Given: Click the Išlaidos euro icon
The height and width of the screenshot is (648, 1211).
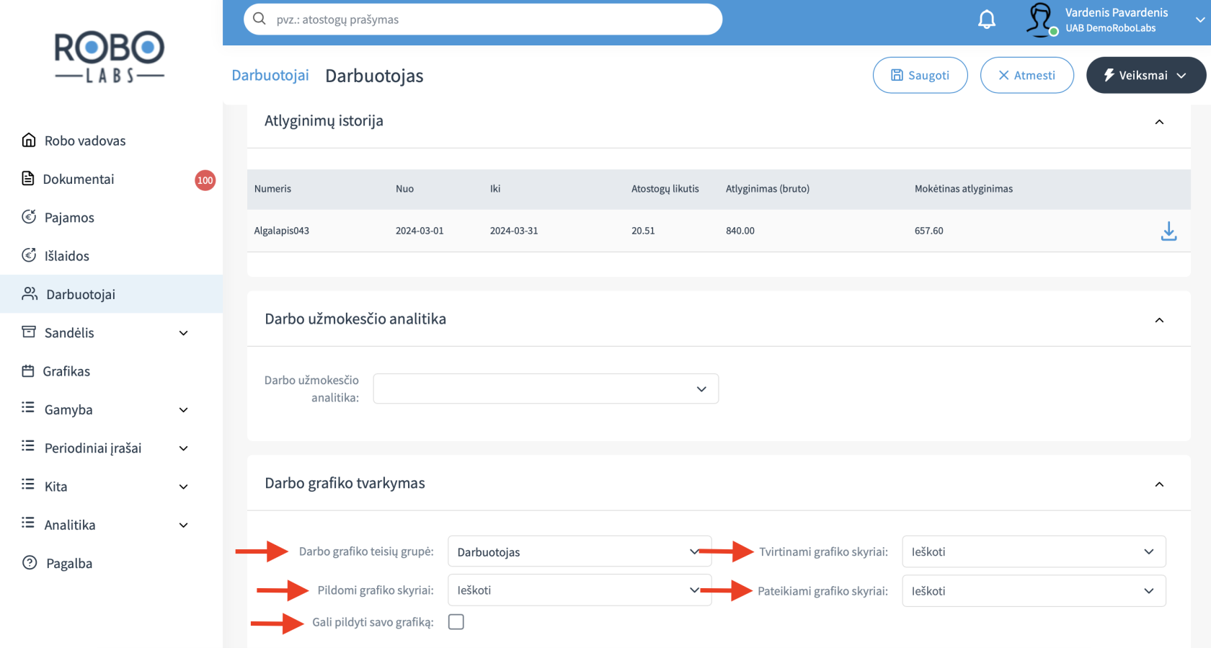Looking at the screenshot, I should pos(29,255).
